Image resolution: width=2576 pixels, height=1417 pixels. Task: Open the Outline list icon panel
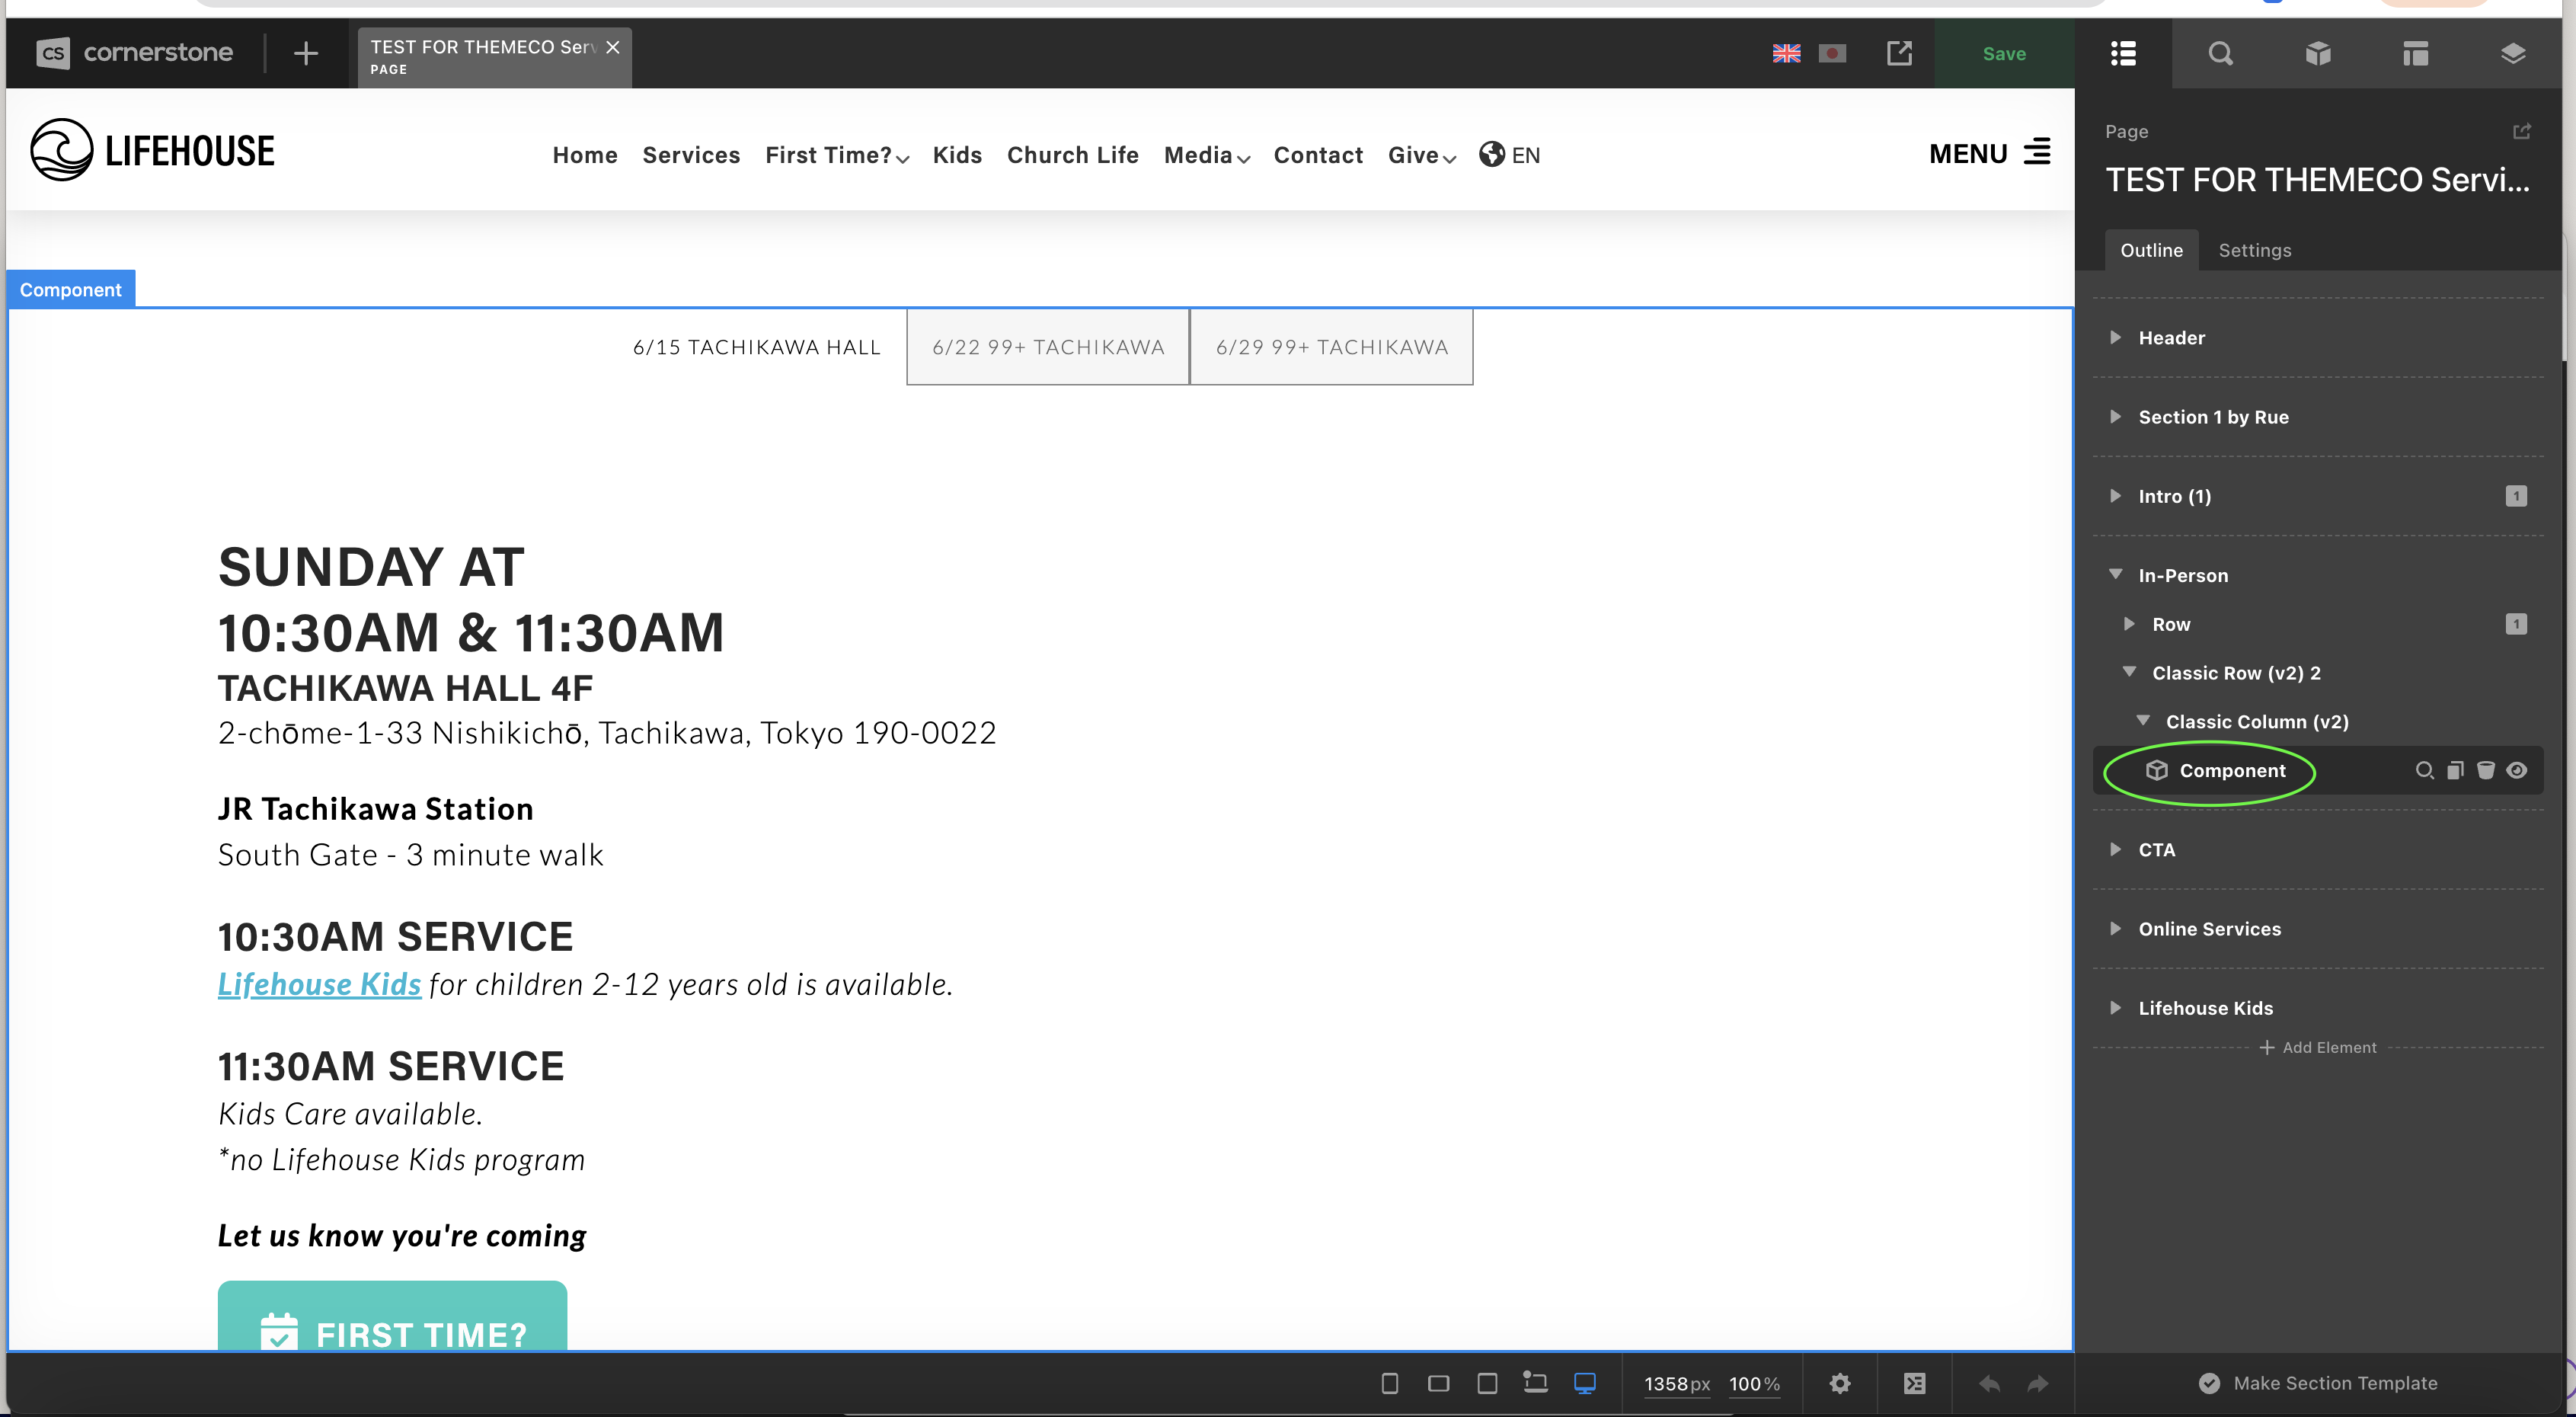(2123, 53)
